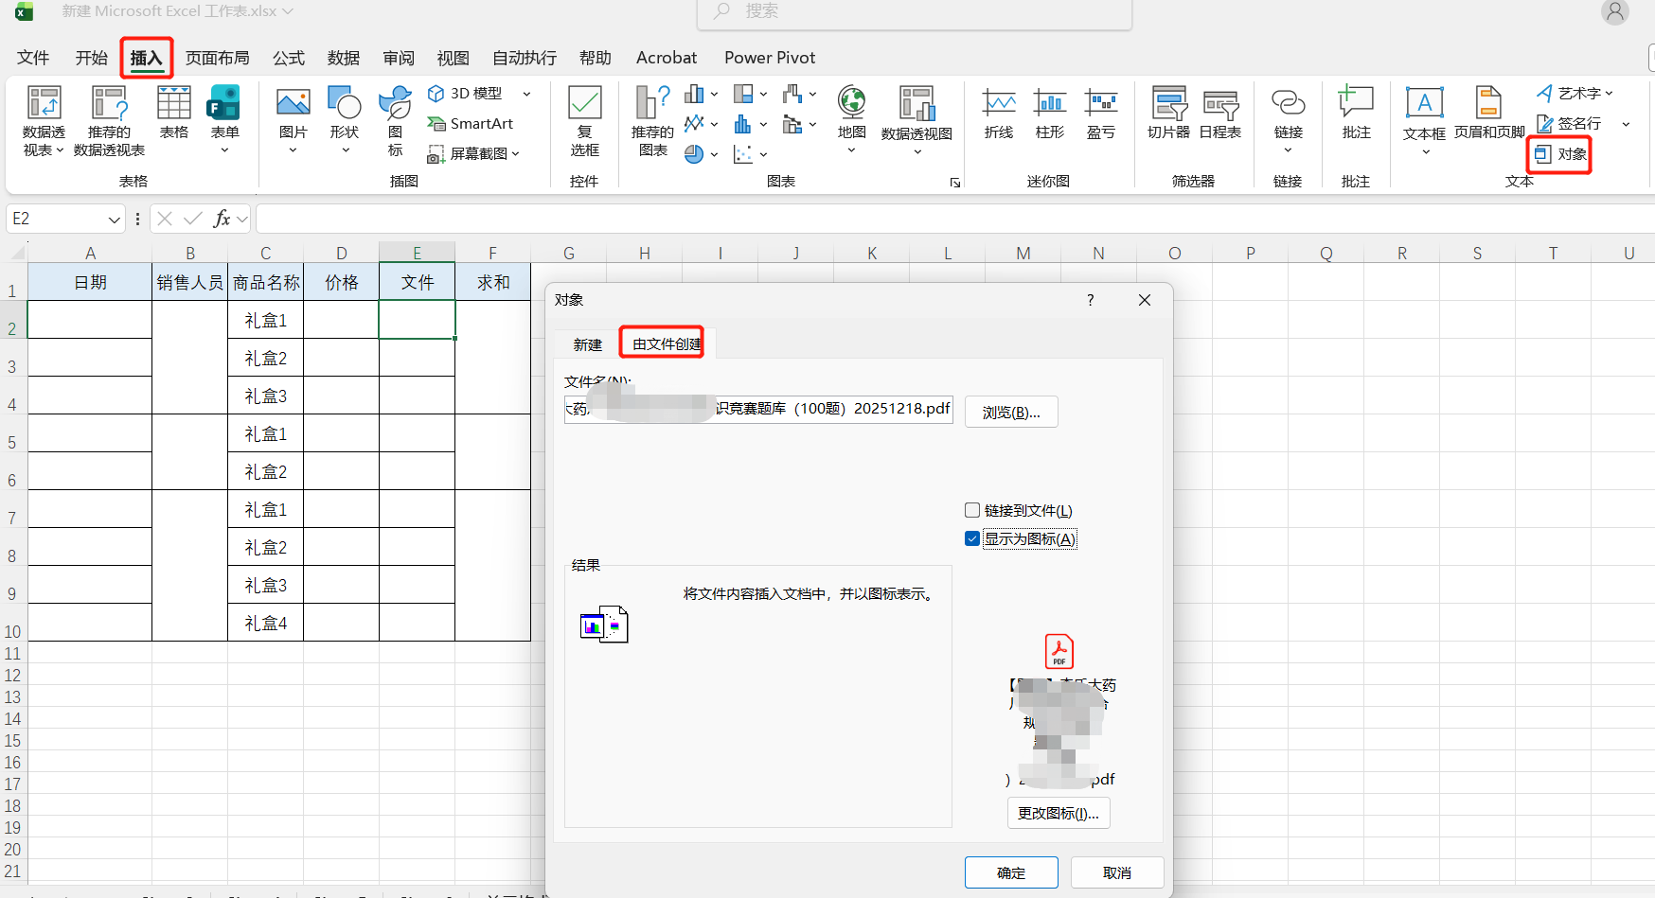Open the 页面布局 ribbon tab
Viewport: 1655px width, 898px height.
218,58
